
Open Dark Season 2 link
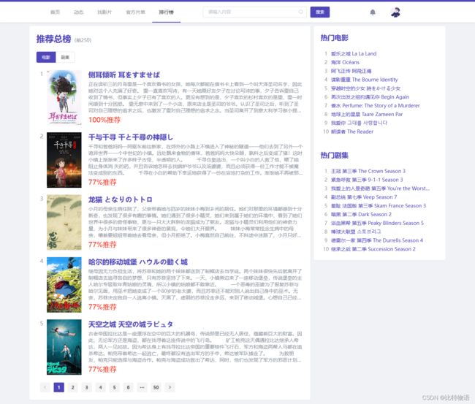tap(361, 214)
